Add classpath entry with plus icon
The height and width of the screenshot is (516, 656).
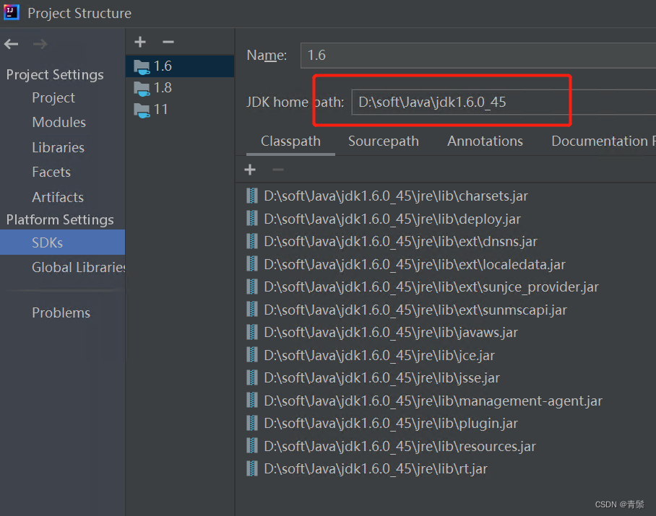[250, 170]
